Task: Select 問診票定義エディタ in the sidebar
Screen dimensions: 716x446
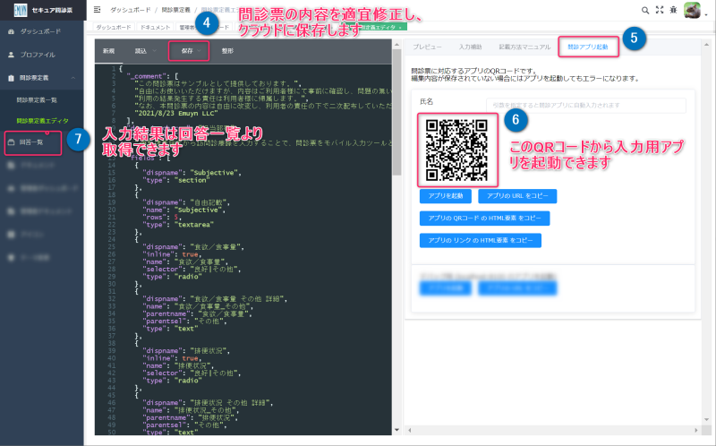Action: (42, 121)
